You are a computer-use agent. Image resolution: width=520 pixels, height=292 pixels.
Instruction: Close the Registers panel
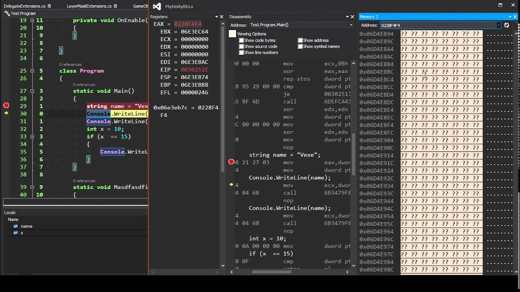coord(221,17)
